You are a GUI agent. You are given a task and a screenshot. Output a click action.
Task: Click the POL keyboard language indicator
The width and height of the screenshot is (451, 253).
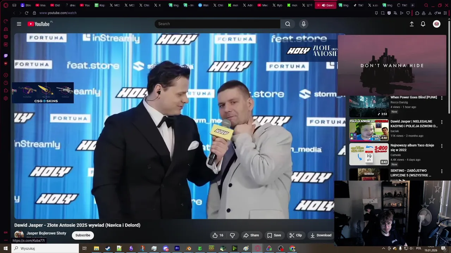click(x=419, y=248)
